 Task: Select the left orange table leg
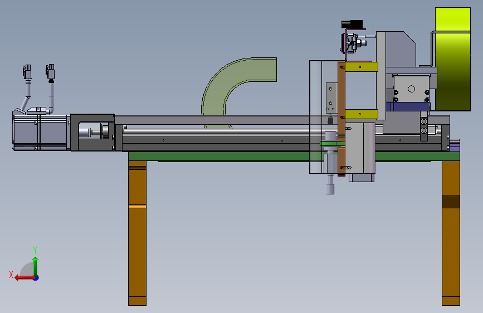[137, 233]
